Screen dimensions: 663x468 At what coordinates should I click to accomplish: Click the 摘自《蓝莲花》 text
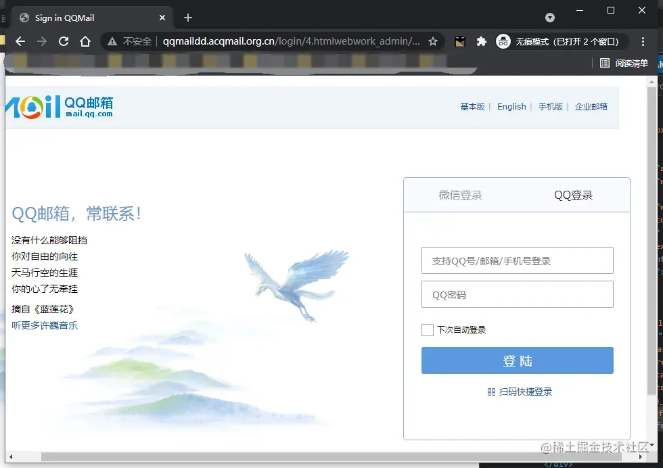[43, 310]
